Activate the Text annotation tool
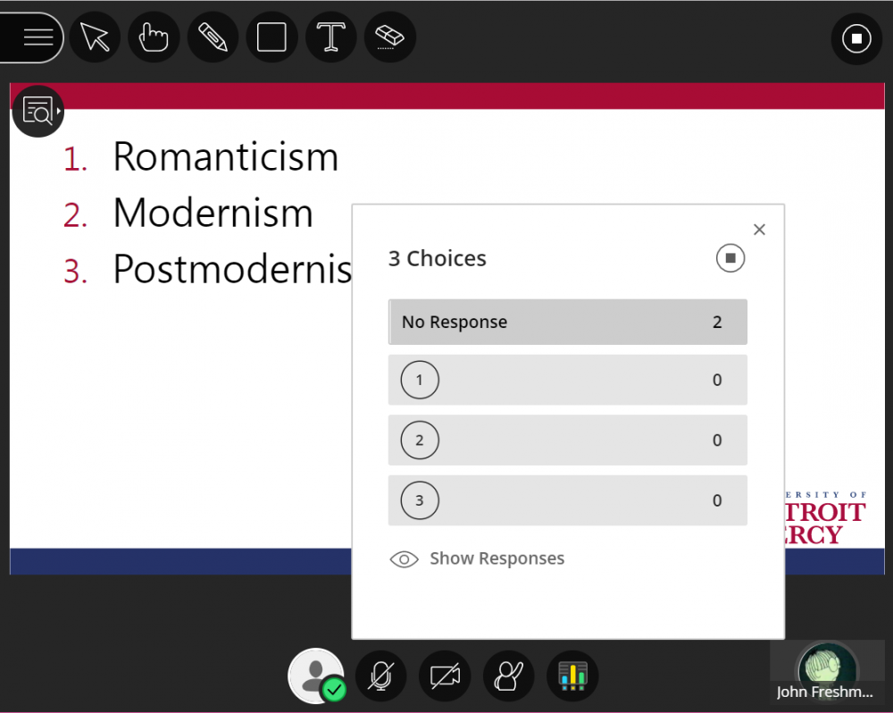Screen dimensions: 893x713 (331, 38)
